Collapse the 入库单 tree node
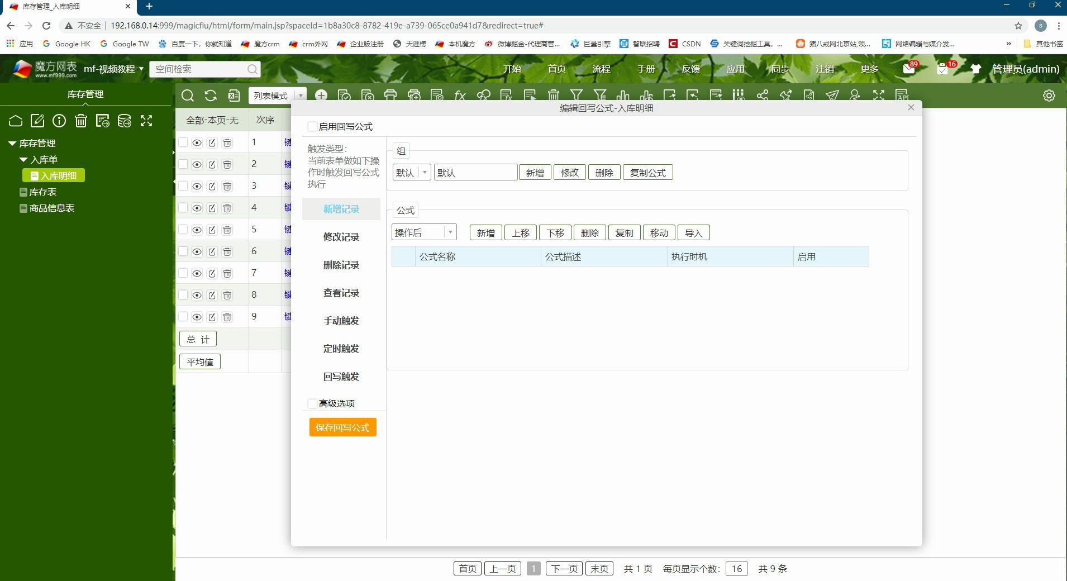Screen dimensions: 1067x581 [x=23, y=160]
